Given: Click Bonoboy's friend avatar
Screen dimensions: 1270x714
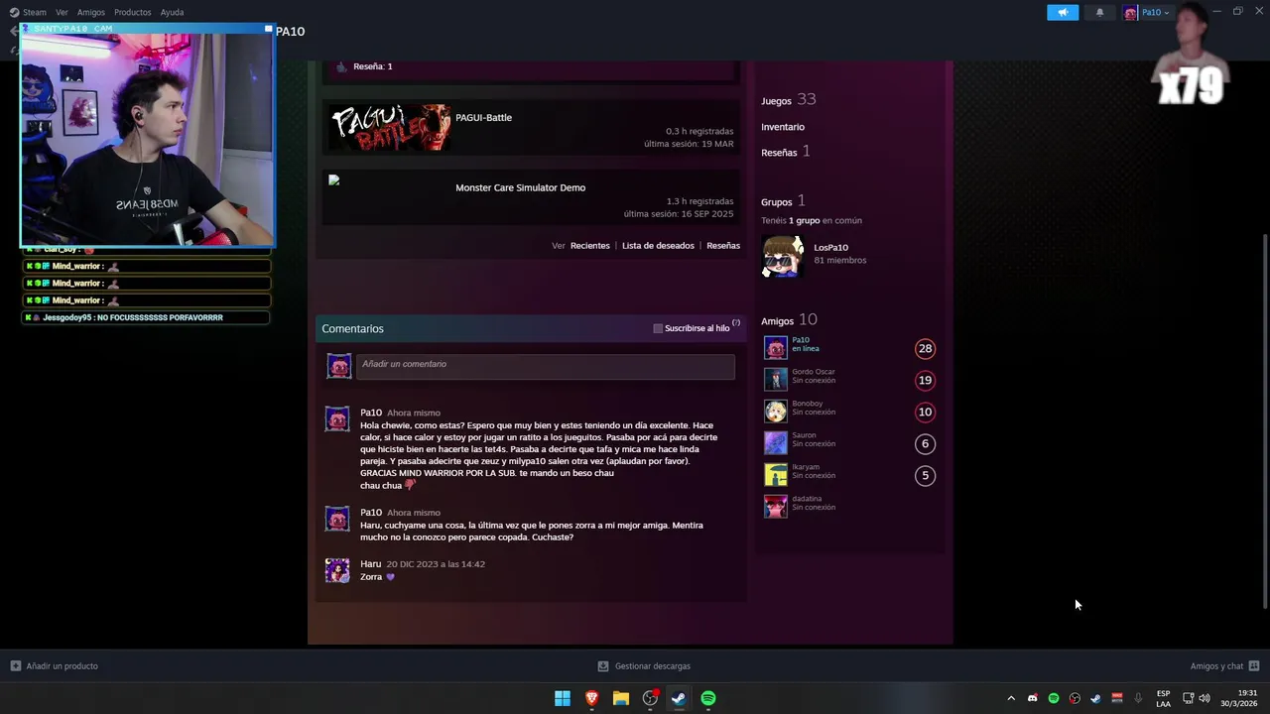Looking at the screenshot, I should 776,412.
